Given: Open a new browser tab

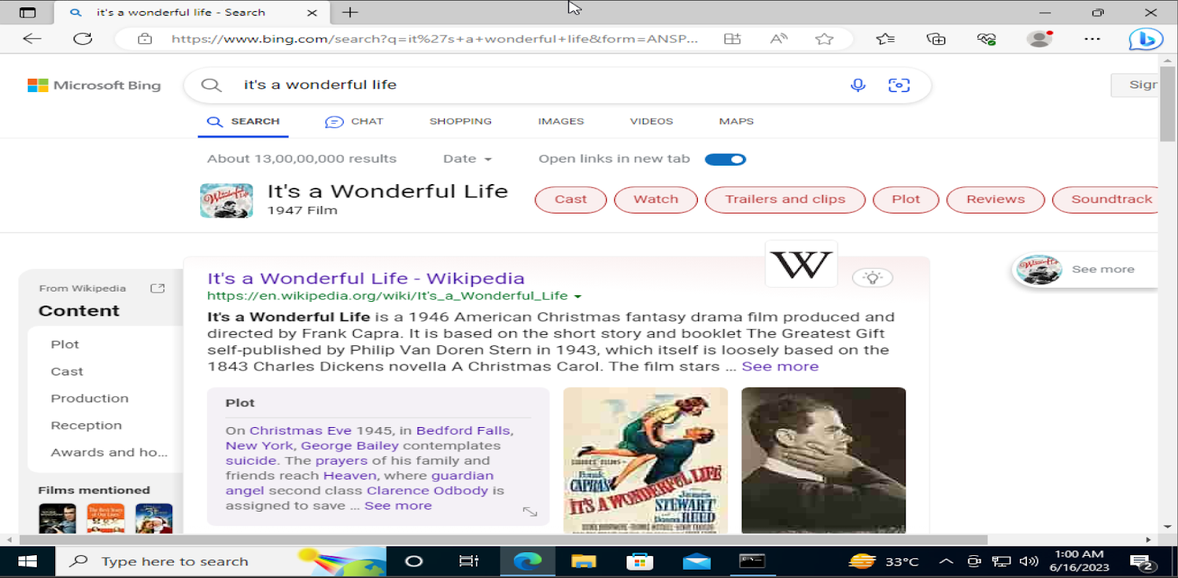Looking at the screenshot, I should [350, 13].
